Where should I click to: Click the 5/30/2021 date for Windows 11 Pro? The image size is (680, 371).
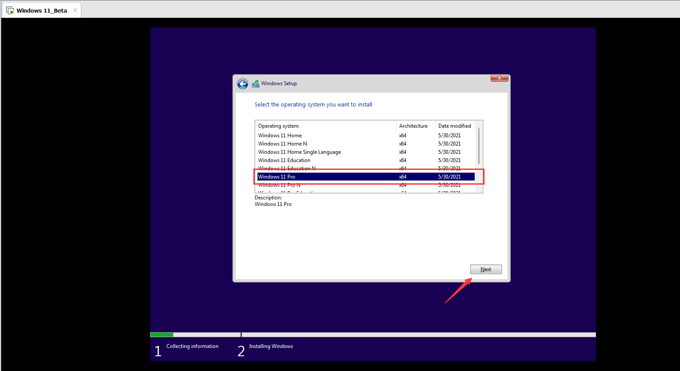[x=449, y=177]
